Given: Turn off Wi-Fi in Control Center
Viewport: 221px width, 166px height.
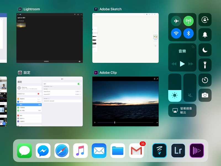Looking at the screenshot, I should coord(176,33).
